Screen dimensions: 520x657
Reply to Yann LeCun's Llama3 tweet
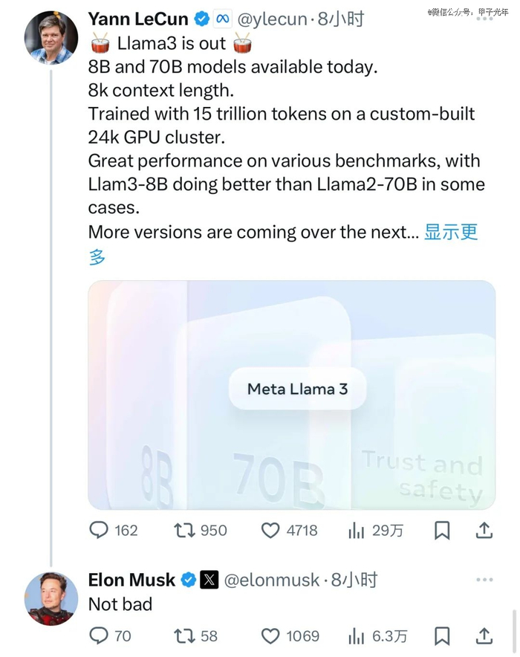[x=100, y=530]
